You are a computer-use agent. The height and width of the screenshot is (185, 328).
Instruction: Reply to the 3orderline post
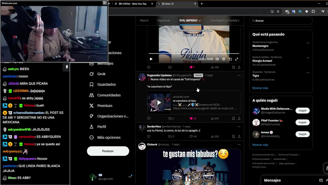coord(149,136)
